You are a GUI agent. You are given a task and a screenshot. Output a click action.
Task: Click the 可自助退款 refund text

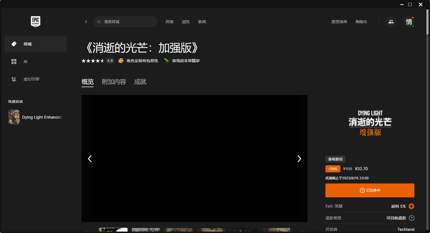click(x=396, y=218)
